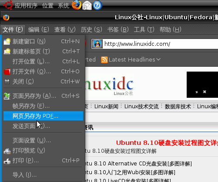218x182 pixels.
Task: Choose 导入 (I)... menu entry
Action: point(43,175)
